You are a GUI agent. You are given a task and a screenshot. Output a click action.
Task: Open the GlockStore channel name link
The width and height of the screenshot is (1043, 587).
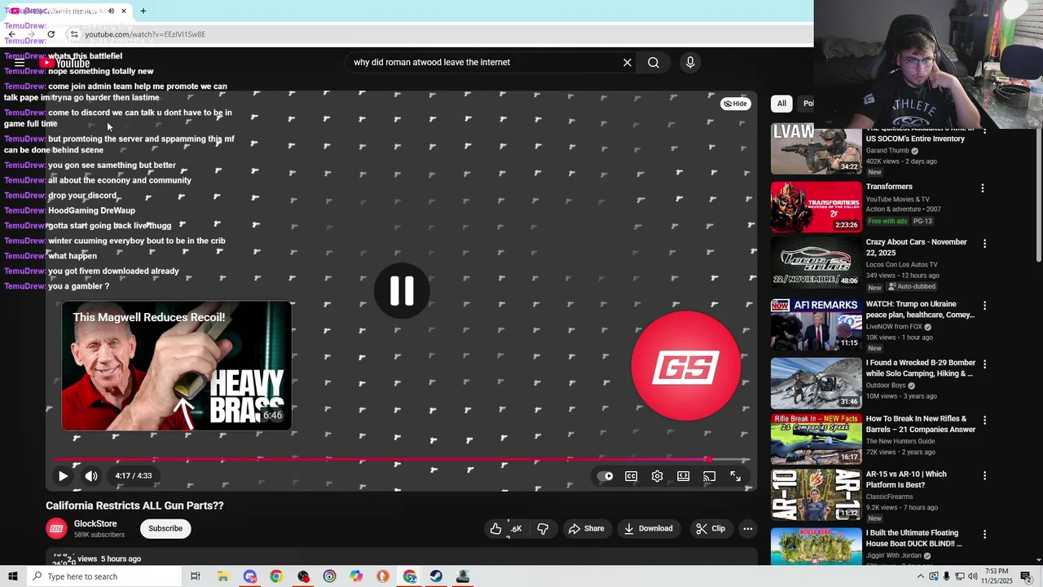[95, 523]
